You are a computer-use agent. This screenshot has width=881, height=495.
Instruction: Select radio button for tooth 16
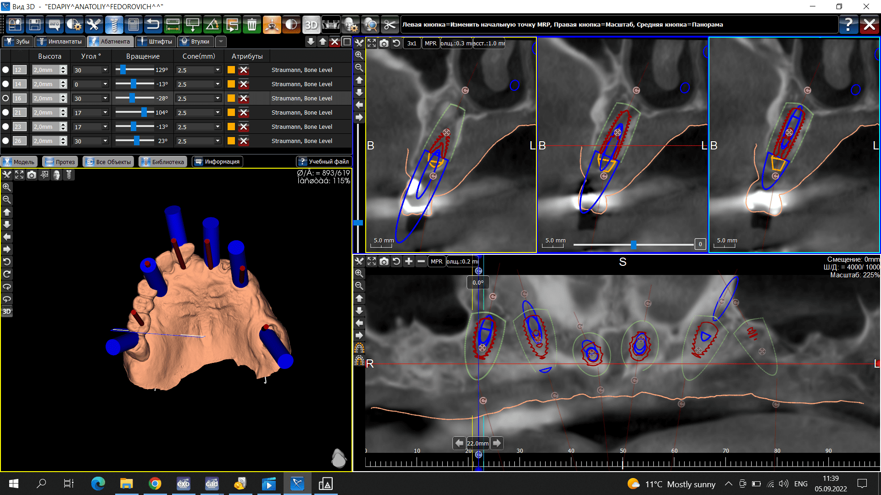coord(6,98)
